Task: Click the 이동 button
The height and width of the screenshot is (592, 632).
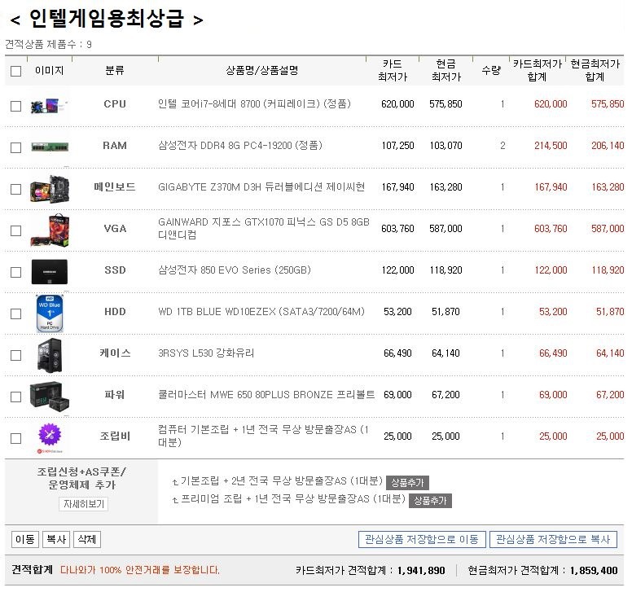Action: pyautogui.click(x=25, y=539)
